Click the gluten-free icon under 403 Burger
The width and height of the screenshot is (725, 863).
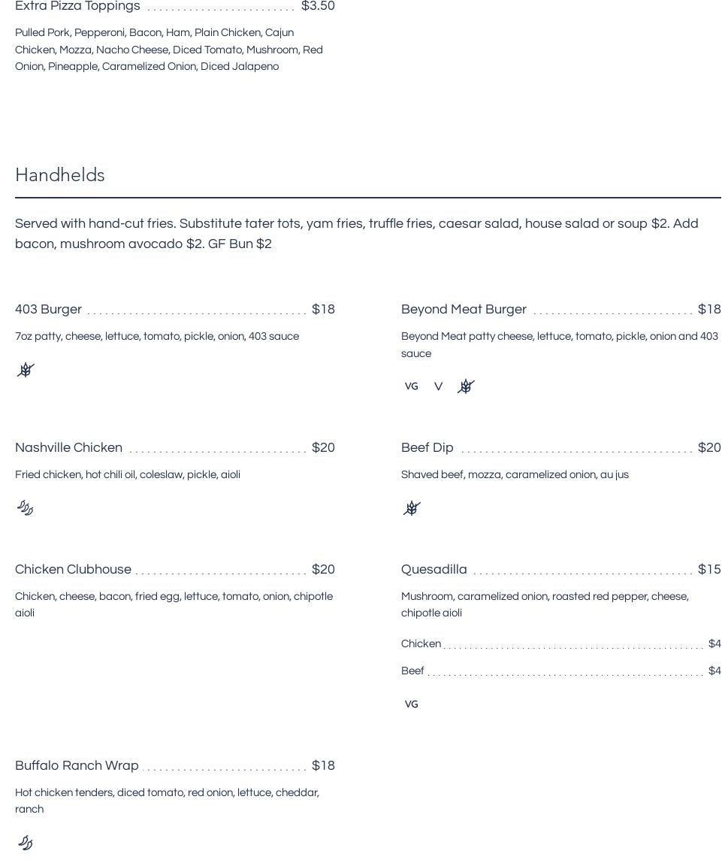26,370
